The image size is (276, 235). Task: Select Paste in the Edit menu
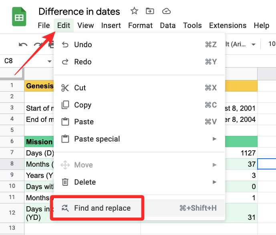click(x=139, y=122)
